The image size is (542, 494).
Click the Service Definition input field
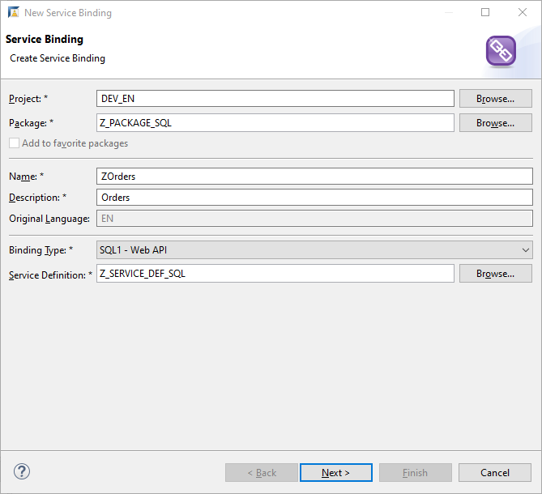275,274
